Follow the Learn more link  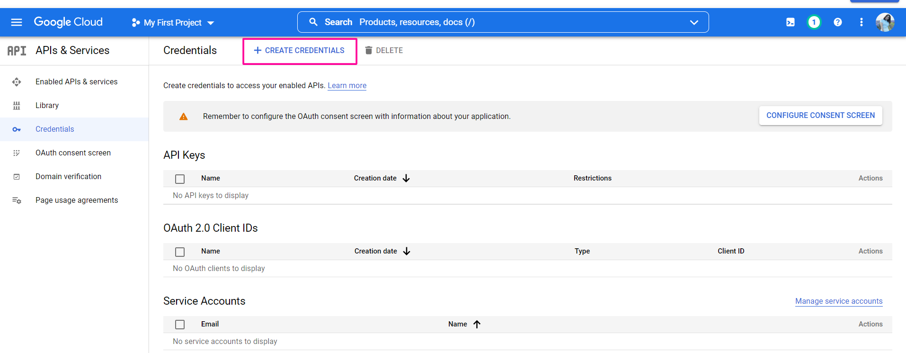(x=347, y=85)
